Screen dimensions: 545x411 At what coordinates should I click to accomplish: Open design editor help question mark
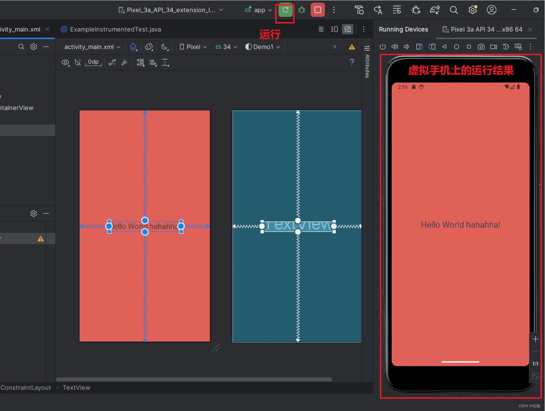coord(352,62)
